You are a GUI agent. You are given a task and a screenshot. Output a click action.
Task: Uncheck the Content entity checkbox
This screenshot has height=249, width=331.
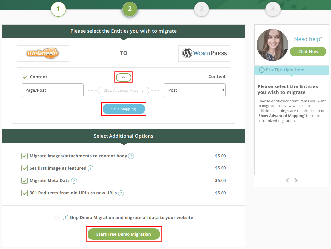click(x=25, y=77)
